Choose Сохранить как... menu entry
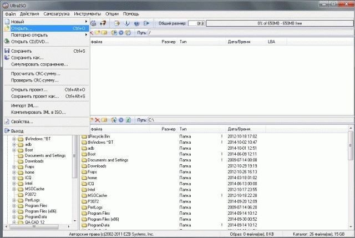The width and height of the screenshot is (355, 238). (47, 58)
